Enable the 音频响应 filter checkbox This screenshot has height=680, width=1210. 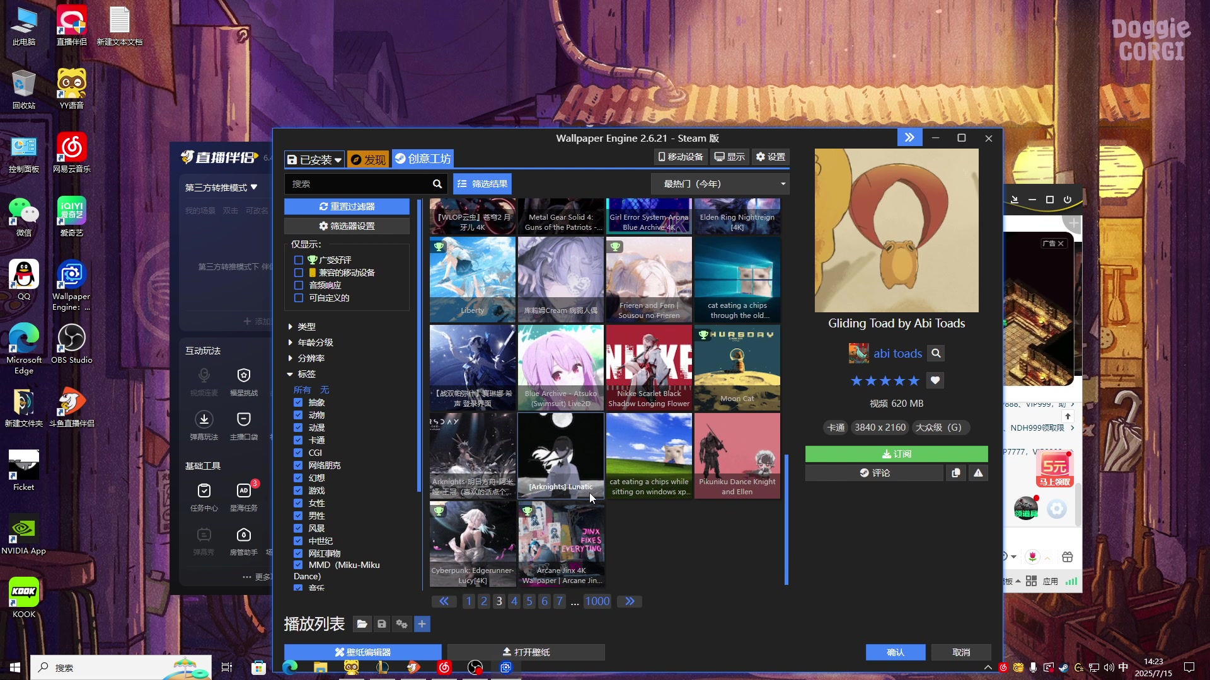pyautogui.click(x=299, y=285)
